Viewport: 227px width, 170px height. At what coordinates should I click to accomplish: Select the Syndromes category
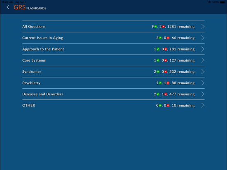(113, 71)
